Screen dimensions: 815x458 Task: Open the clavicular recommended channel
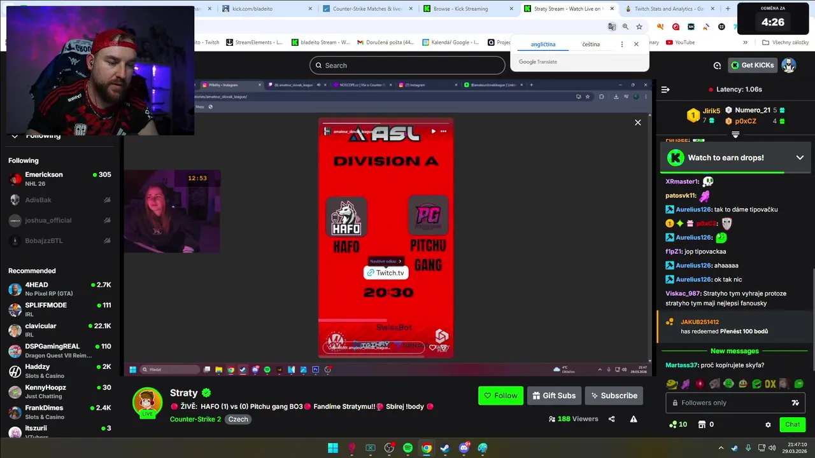pyautogui.click(x=60, y=330)
